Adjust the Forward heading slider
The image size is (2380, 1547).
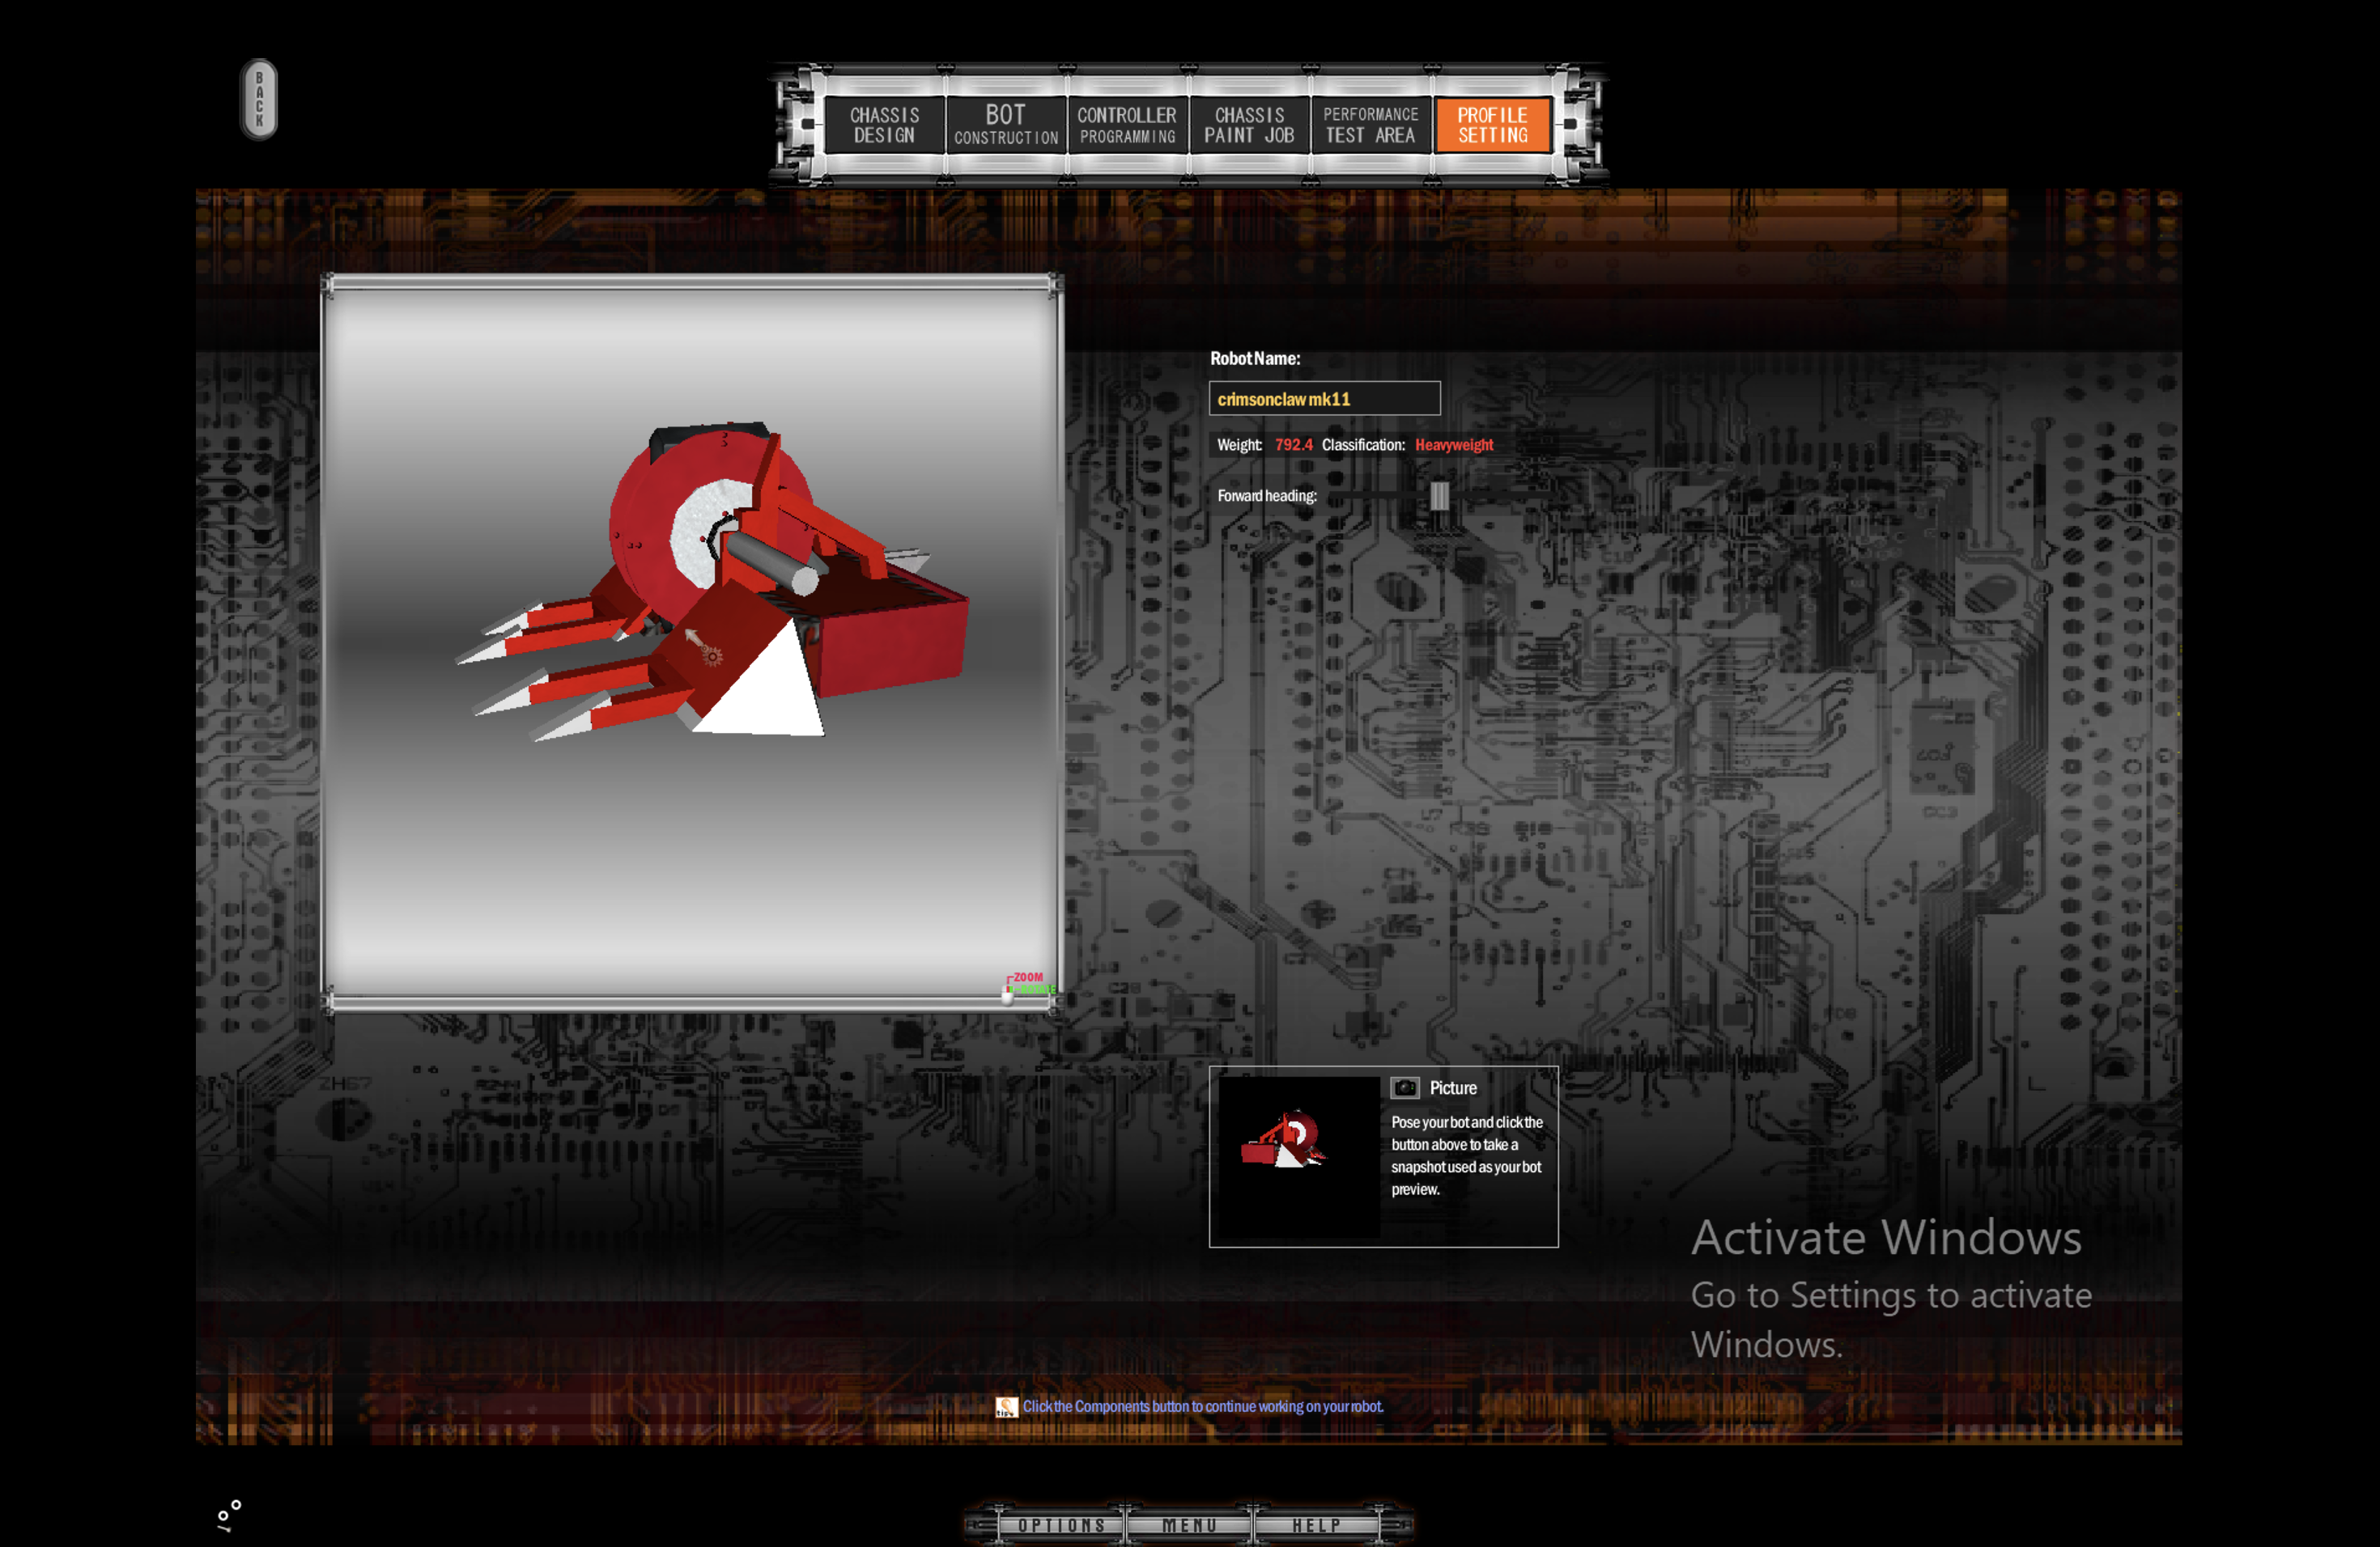point(1436,496)
